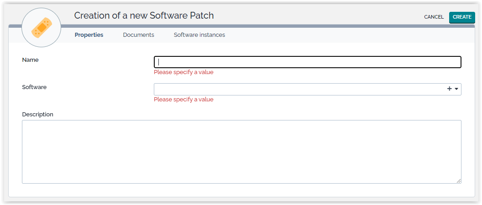The image size is (482, 205).
Task: Click the Software field label
Action: (34, 87)
